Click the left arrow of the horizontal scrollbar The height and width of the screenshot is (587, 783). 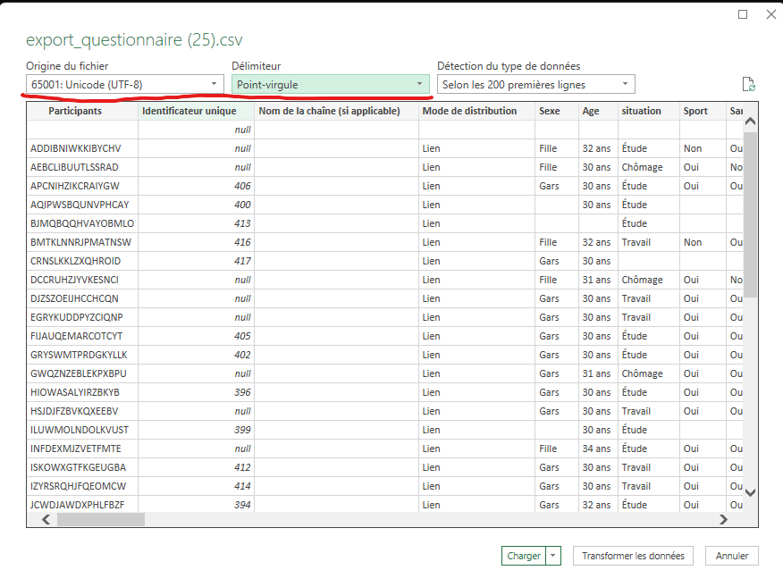tap(46, 519)
